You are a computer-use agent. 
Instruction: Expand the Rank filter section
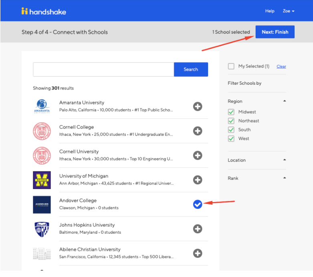[285, 178]
